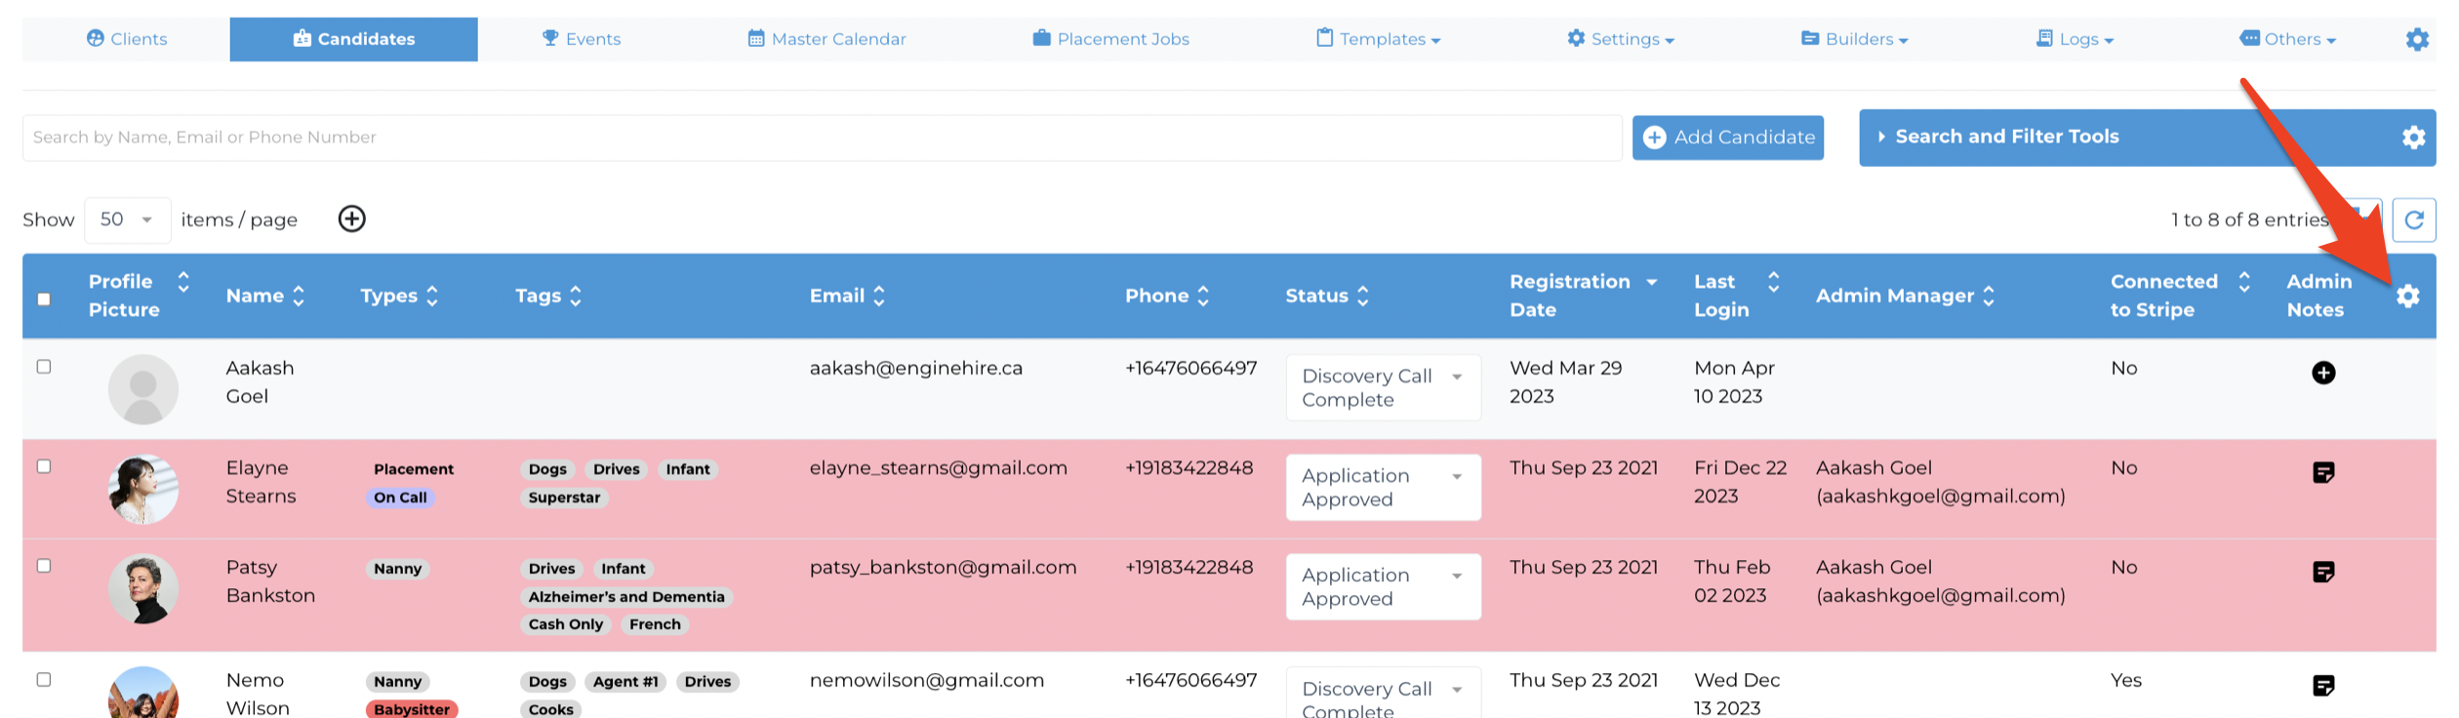Click the On Call type badge
The width and height of the screenshot is (2459, 718).
point(400,498)
